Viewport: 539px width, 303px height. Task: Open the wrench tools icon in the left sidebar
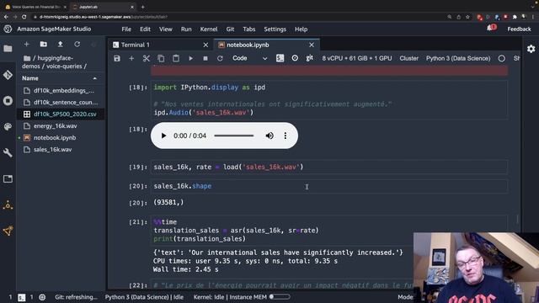click(8, 152)
